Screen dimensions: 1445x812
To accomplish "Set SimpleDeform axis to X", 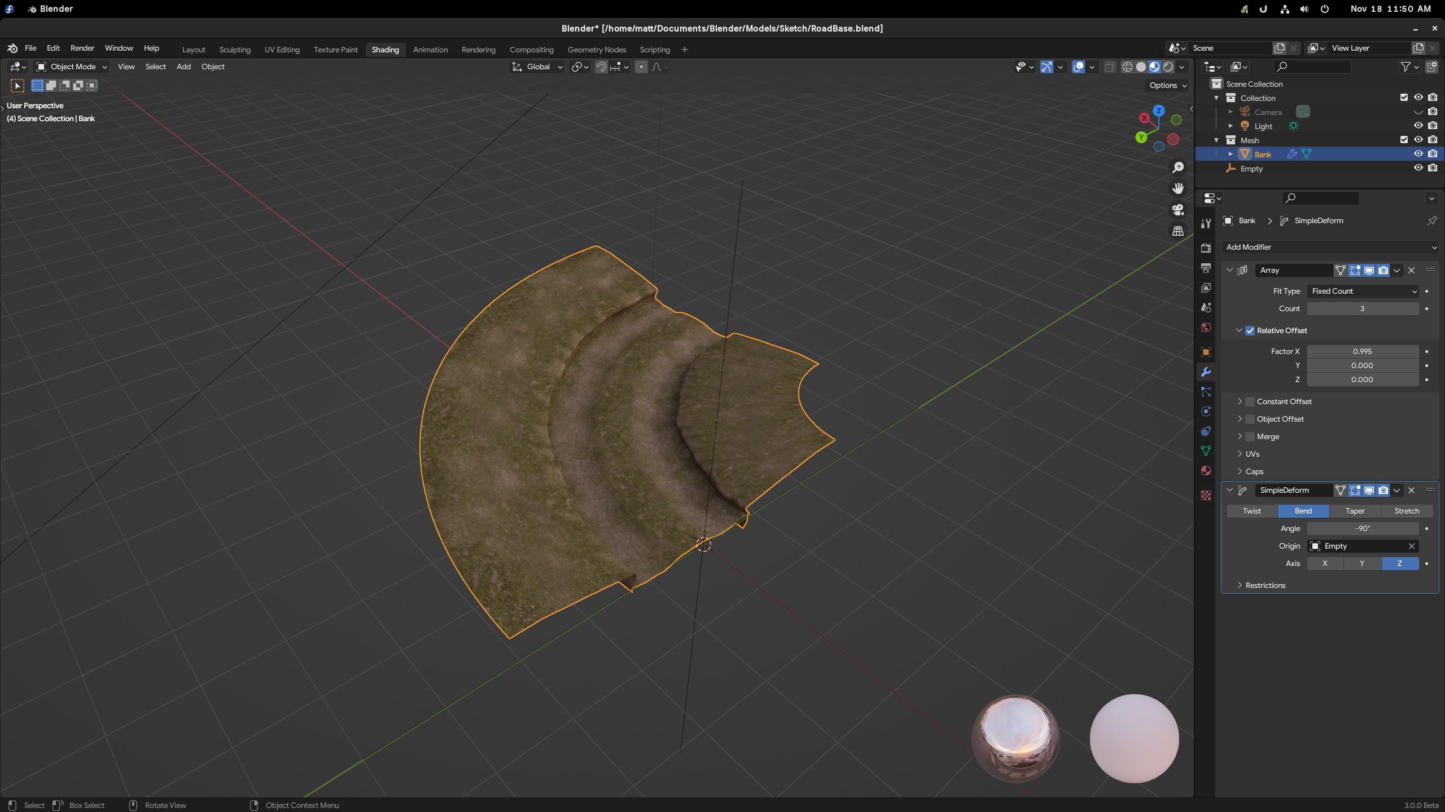I will tap(1325, 563).
